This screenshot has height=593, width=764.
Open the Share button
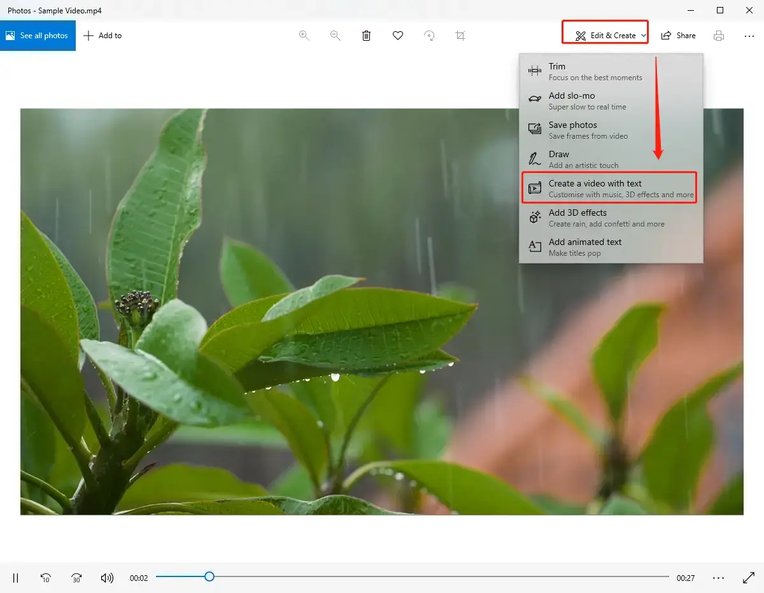(678, 36)
